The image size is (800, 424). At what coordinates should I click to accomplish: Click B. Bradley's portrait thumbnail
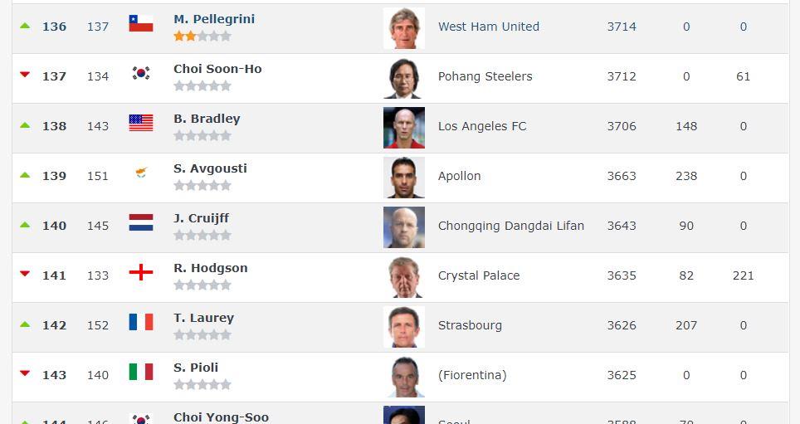(404, 128)
